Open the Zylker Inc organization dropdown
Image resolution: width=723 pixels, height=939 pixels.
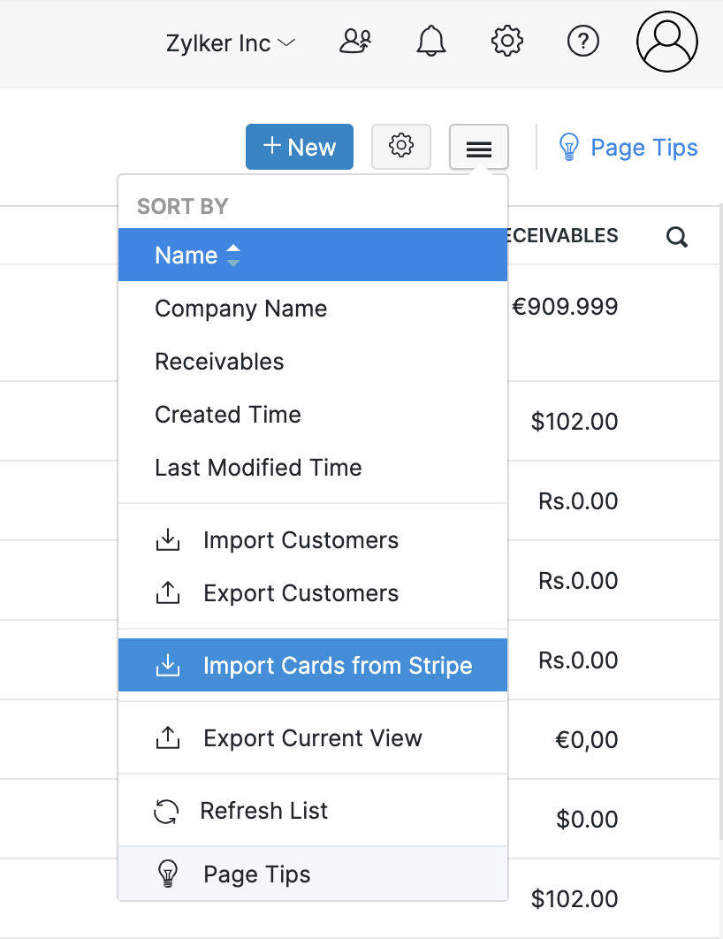coord(229,42)
